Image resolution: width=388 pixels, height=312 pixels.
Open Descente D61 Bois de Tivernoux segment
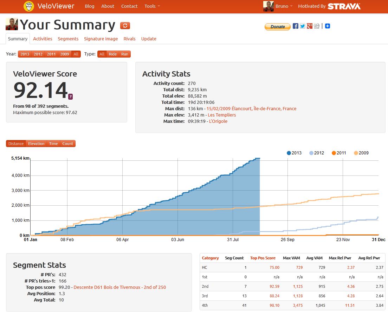(x=119, y=287)
